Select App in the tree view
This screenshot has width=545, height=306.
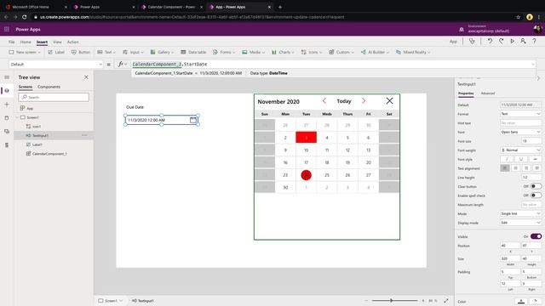coord(30,108)
